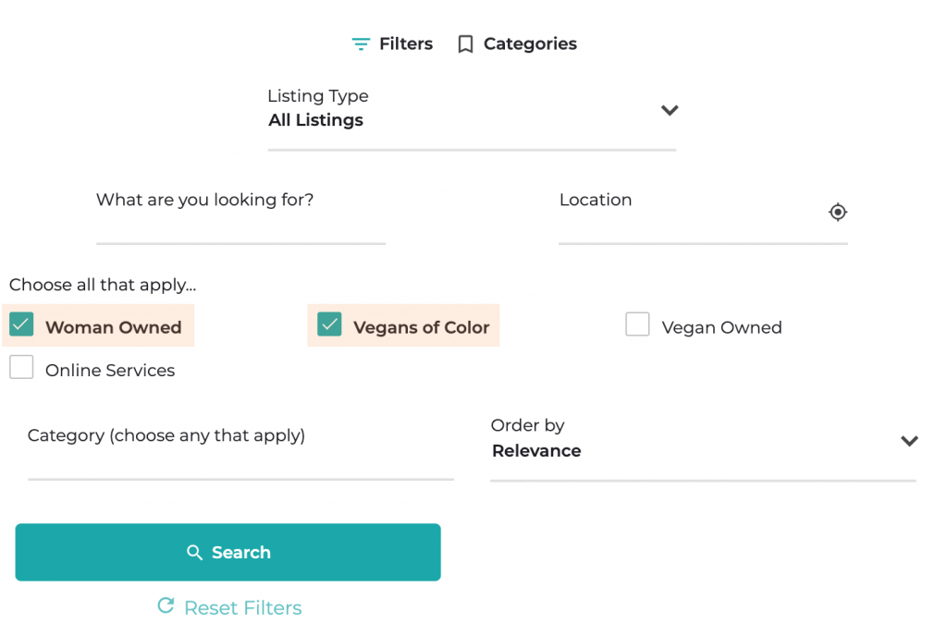Screen dimensions: 947x636
Task: Uncheck the Woman Owned checkbox
Action: (21, 324)
